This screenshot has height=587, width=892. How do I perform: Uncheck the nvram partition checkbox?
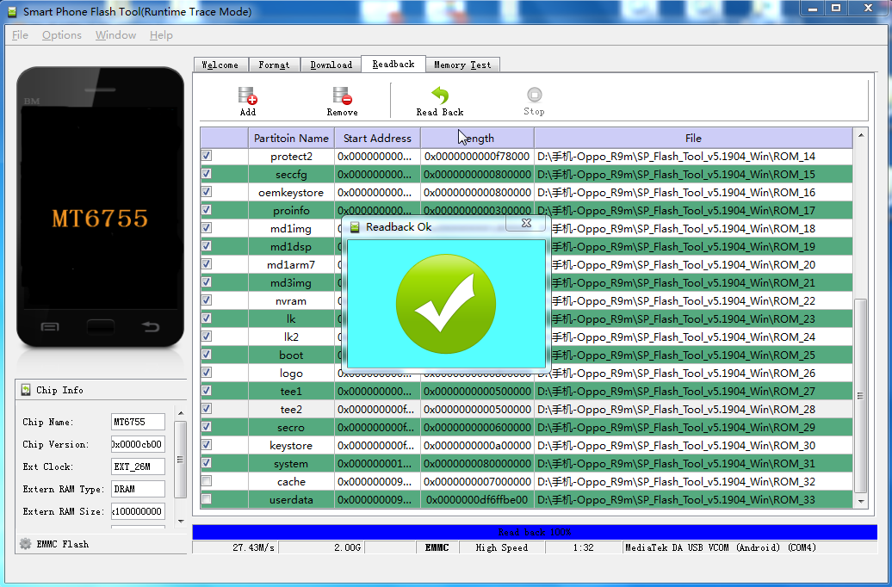pyautogui.click(x=207, y=300)
